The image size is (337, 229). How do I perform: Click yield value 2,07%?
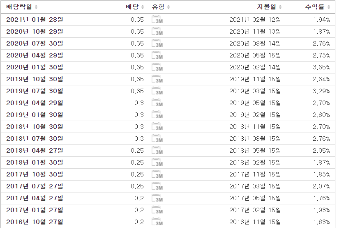click(x=321, y=186)
